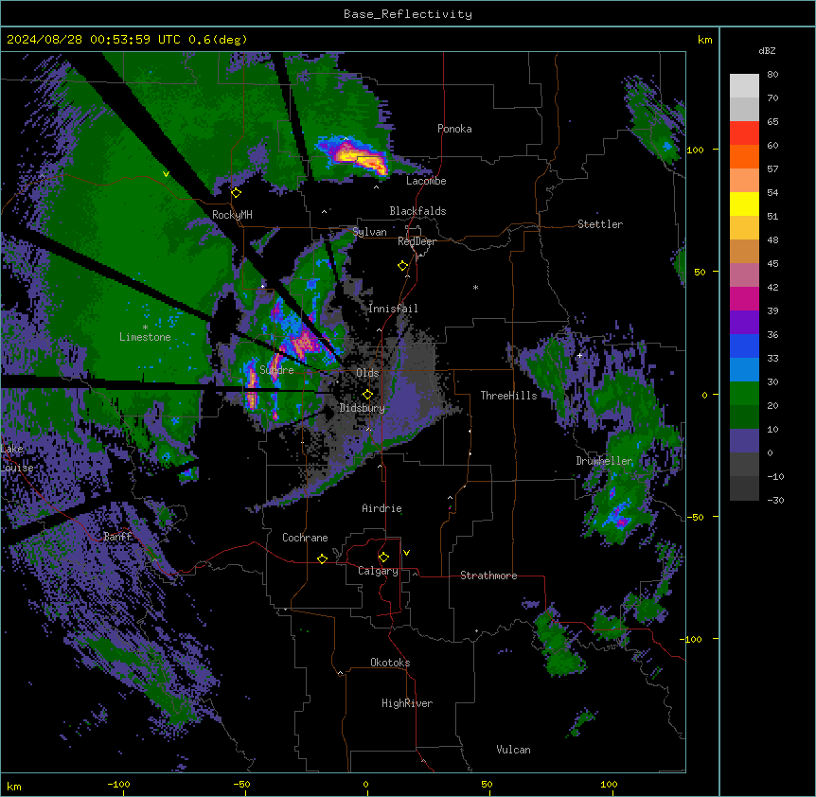Select the tan 45–48 dBZ legend swatch
816x797 pixels.
click(x=744, y=251)
